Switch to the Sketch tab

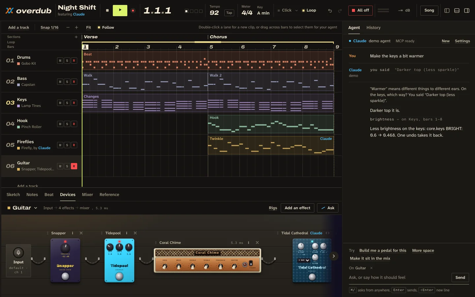pos(13,195)
